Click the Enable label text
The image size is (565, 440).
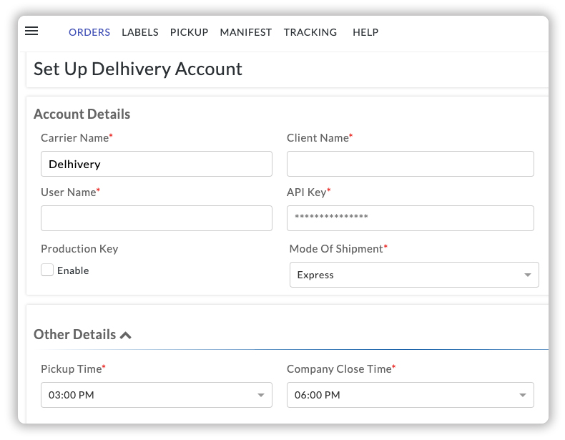tap(73, 270)
